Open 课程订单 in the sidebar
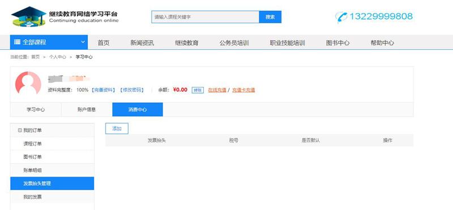Image resolution: width=453 pixels, height=210 pixels. [52, 143]
